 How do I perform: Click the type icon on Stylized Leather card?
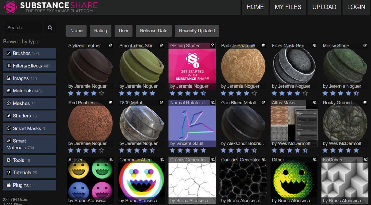tap(111, 45)
